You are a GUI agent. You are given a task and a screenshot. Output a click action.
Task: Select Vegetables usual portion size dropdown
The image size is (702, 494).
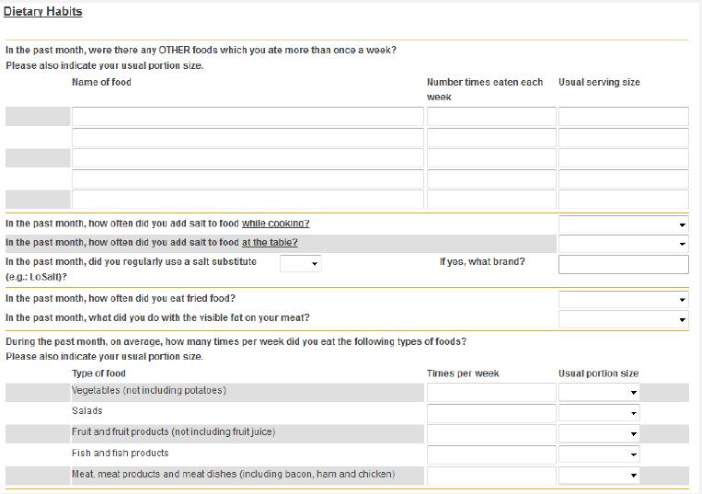pos(599,393)
